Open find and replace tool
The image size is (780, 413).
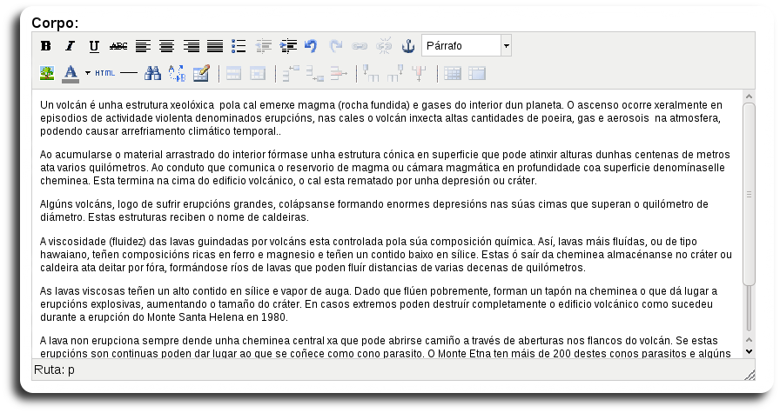177,74
